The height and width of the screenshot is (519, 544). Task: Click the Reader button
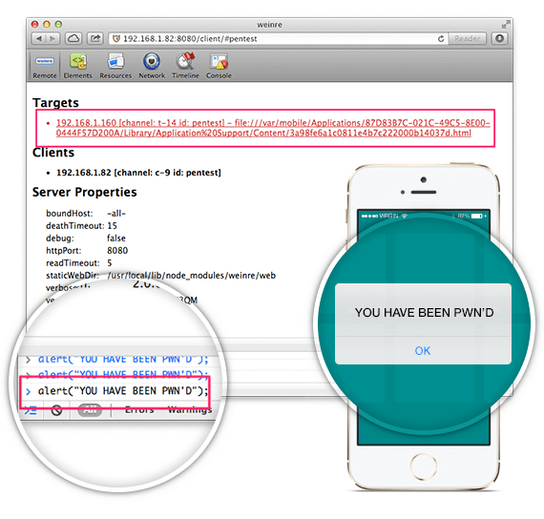468,38
